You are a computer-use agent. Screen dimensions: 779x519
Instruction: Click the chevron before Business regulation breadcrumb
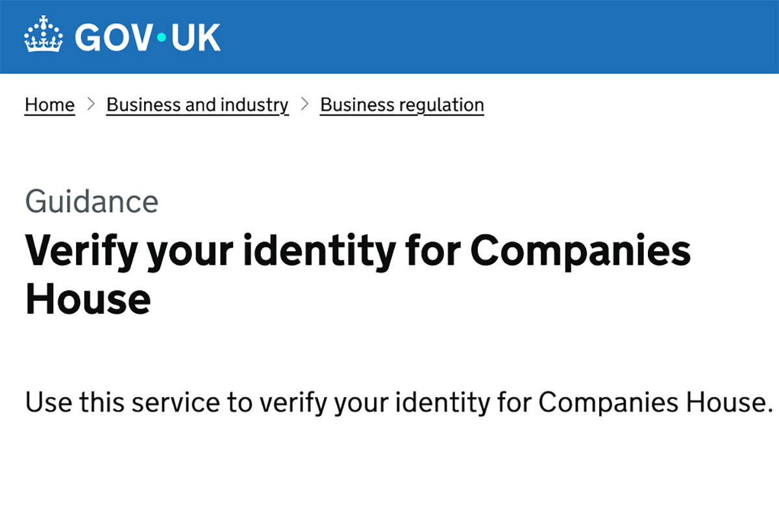tap(304, 104)
